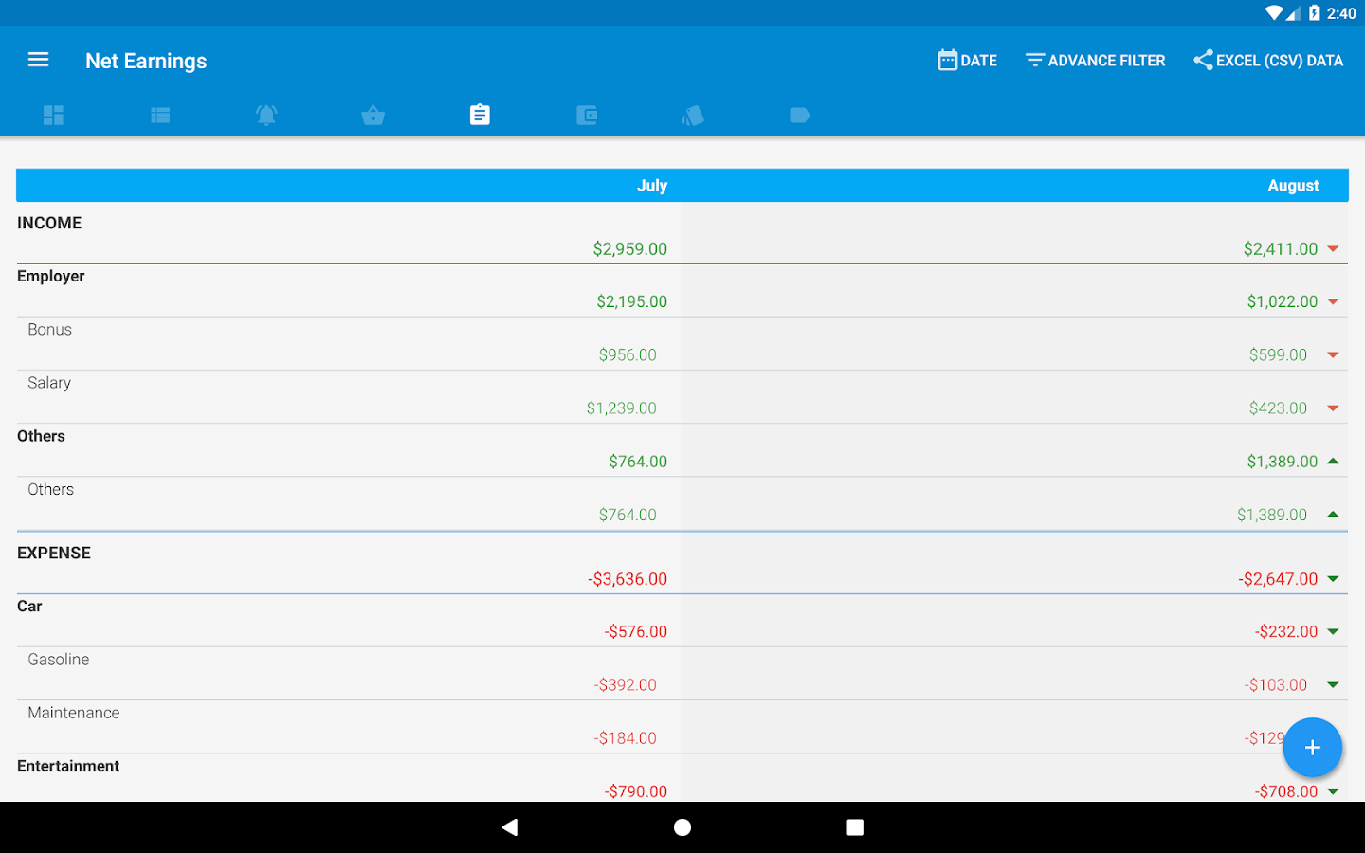Click August Salary amount $423.00
The image size is (1365, 853).
click(1278, 408)
